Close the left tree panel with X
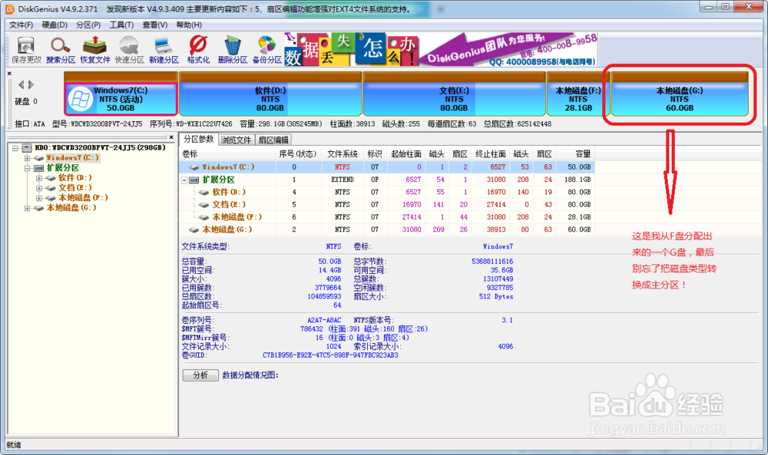 coord(171,137)
